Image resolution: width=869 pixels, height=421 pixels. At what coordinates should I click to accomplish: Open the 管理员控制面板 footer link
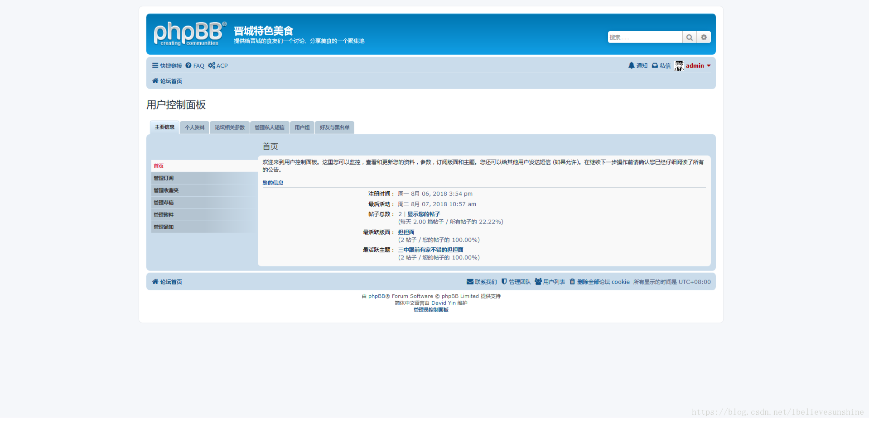click(x=430, y=310)
